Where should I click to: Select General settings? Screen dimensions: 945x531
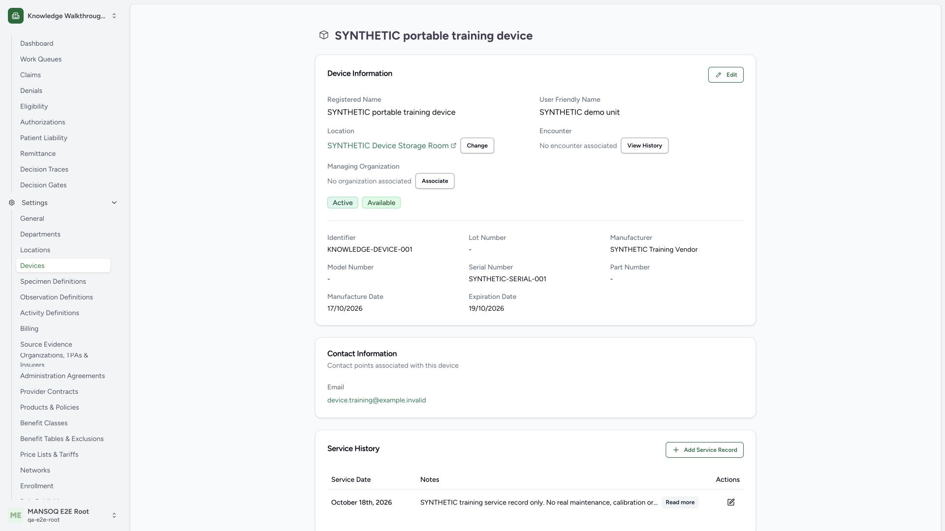(63, 218)
